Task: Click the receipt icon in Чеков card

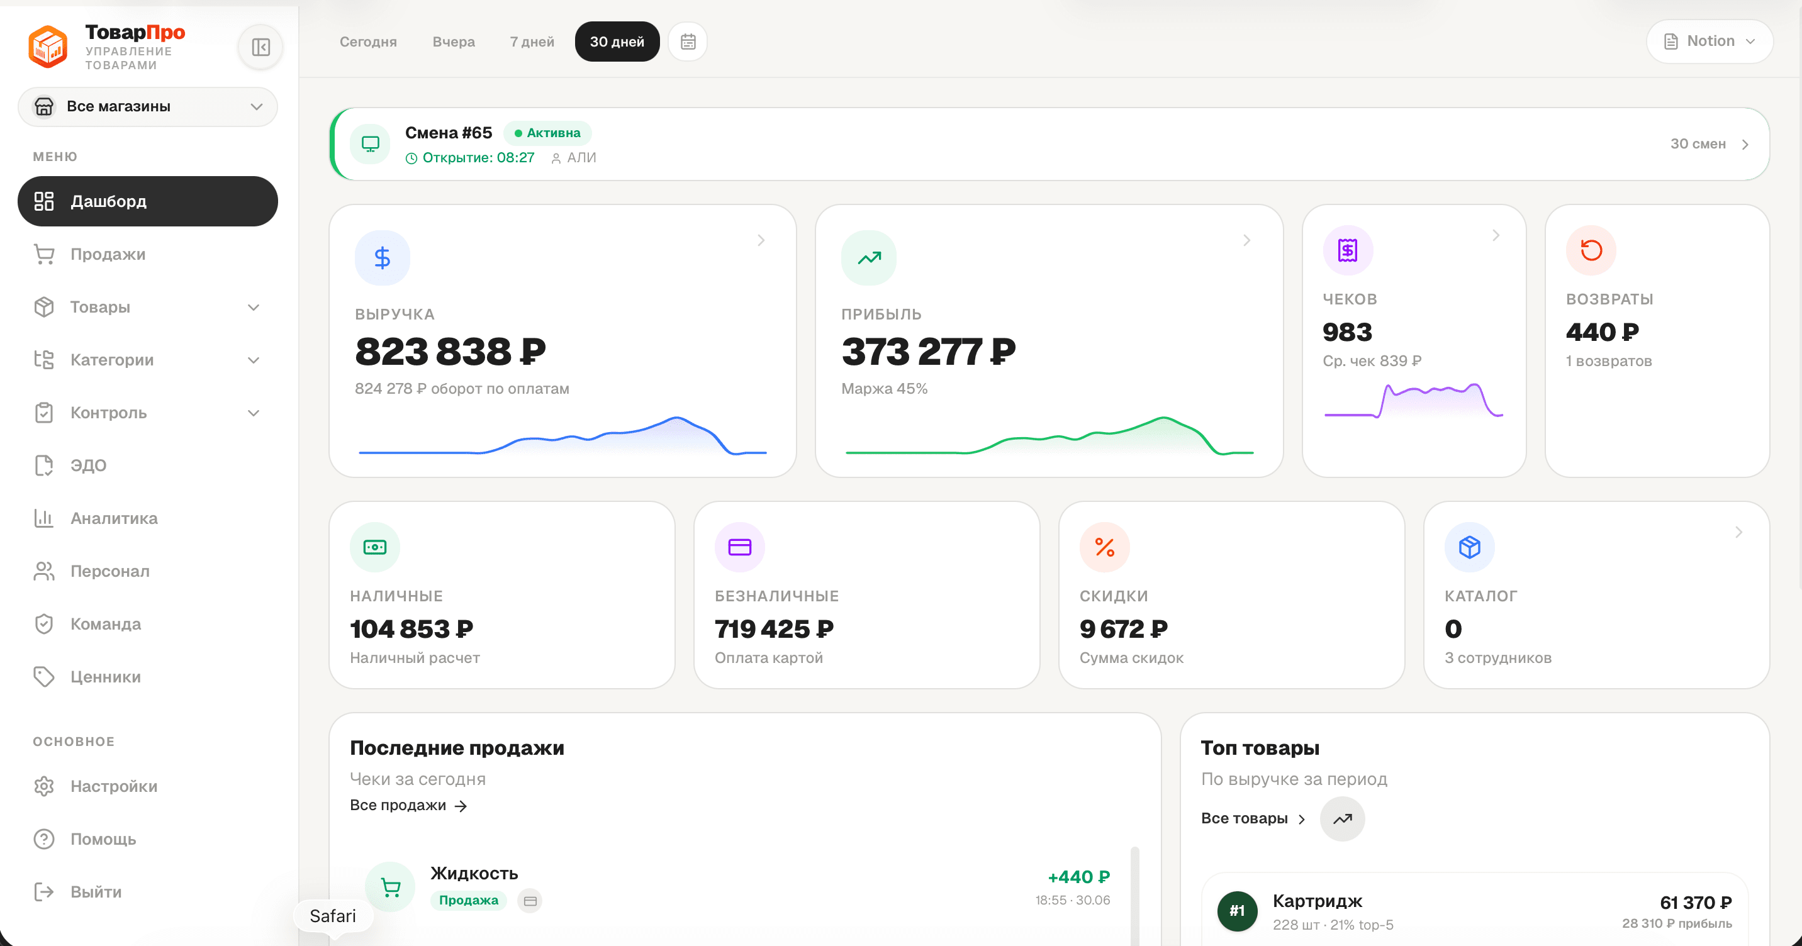Action: 1347,250
